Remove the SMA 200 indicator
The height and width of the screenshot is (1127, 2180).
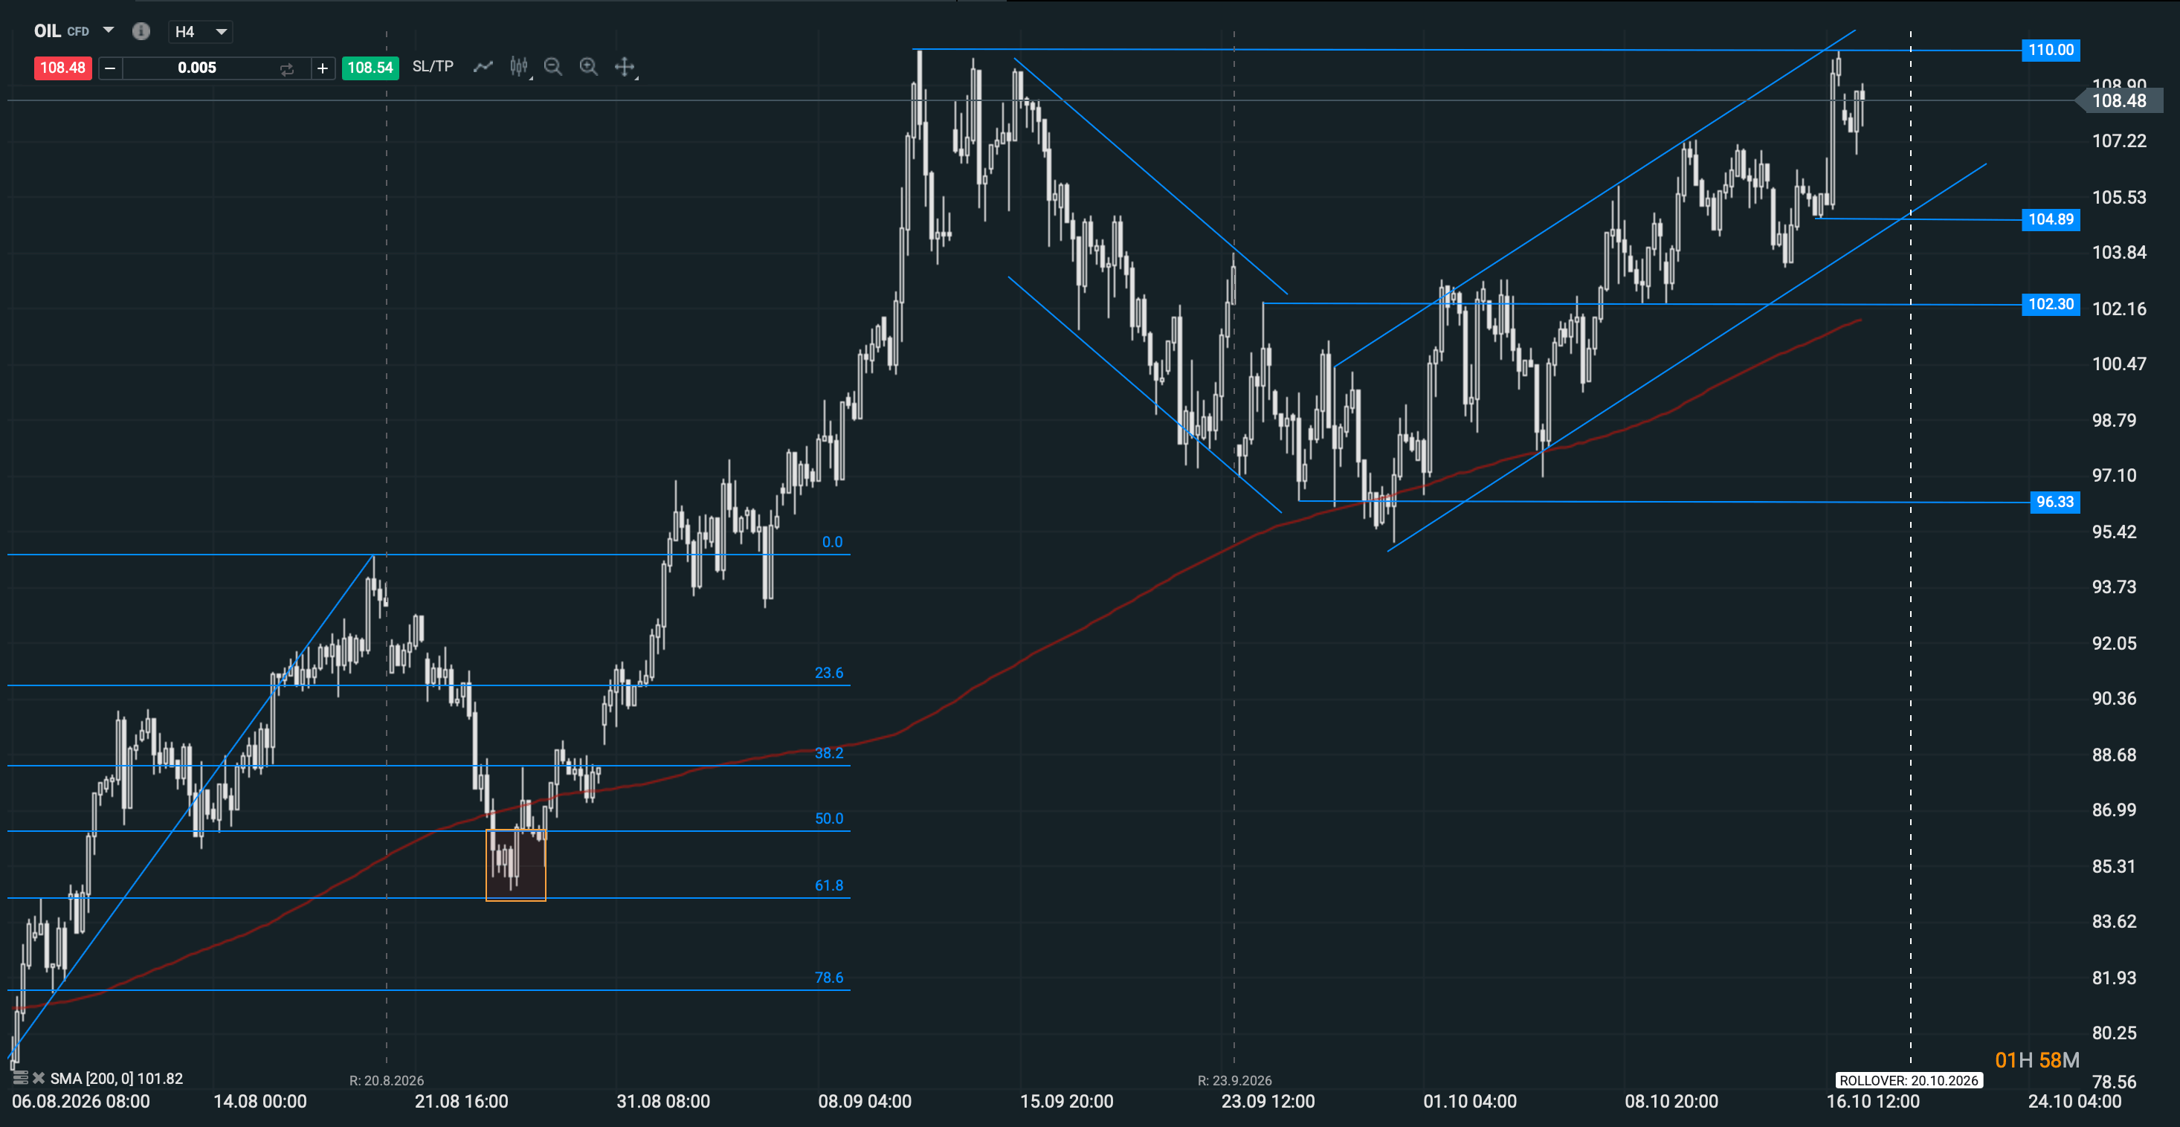click(x=39, y=1078)
